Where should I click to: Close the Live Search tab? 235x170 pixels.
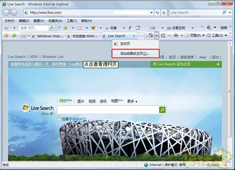coord(134,36)
